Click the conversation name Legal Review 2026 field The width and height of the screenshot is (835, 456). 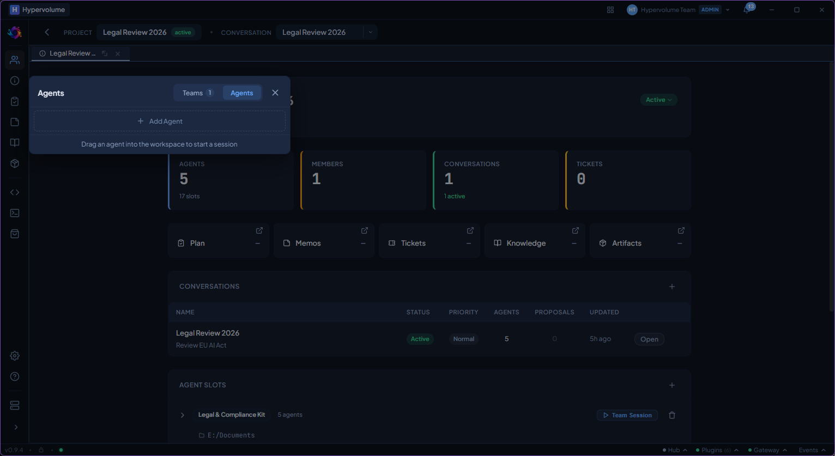pos(319,33)
